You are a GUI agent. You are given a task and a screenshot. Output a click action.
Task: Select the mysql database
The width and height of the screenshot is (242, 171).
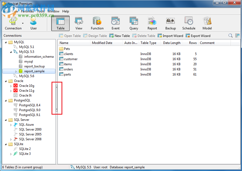pyautogui.click(x=28, y=61)
